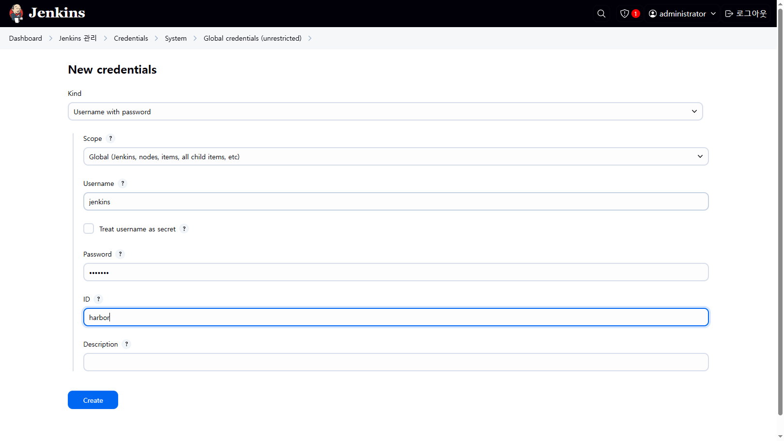Open the security shield warning icon
This screenshot has width=784, height=441.
pyautogui.click(x=625, y=14)
